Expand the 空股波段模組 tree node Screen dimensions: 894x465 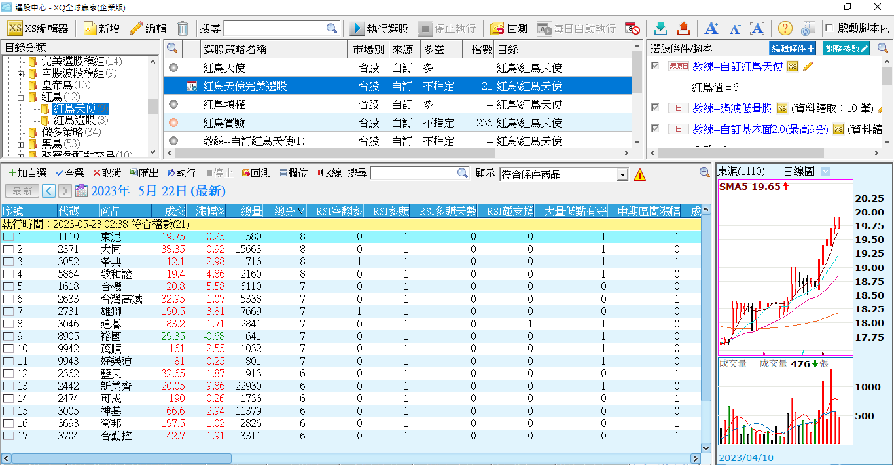(x=21, y=73)
